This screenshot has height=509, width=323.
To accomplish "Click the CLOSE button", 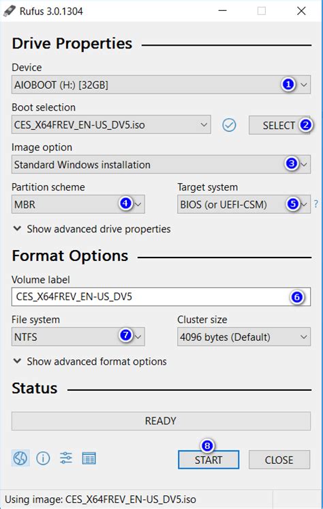I will [279, 460].
